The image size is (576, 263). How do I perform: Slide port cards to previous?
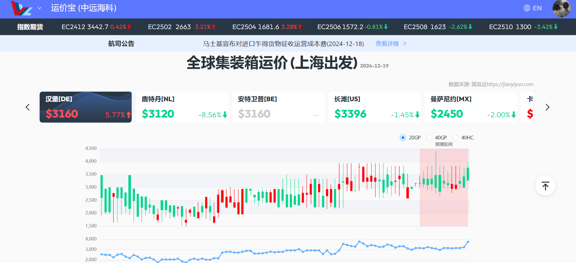[x=28, y=107]
